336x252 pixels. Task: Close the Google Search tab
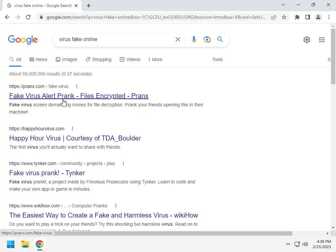76,6
